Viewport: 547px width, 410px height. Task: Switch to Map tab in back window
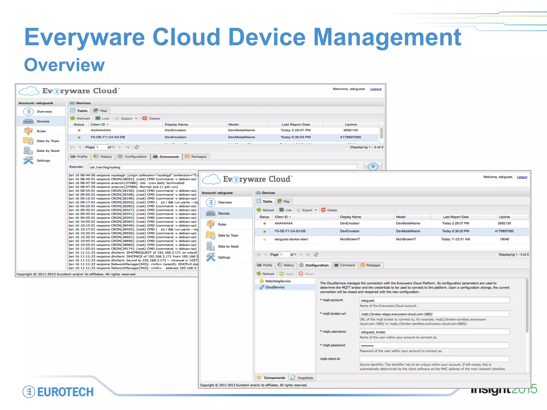100,111
